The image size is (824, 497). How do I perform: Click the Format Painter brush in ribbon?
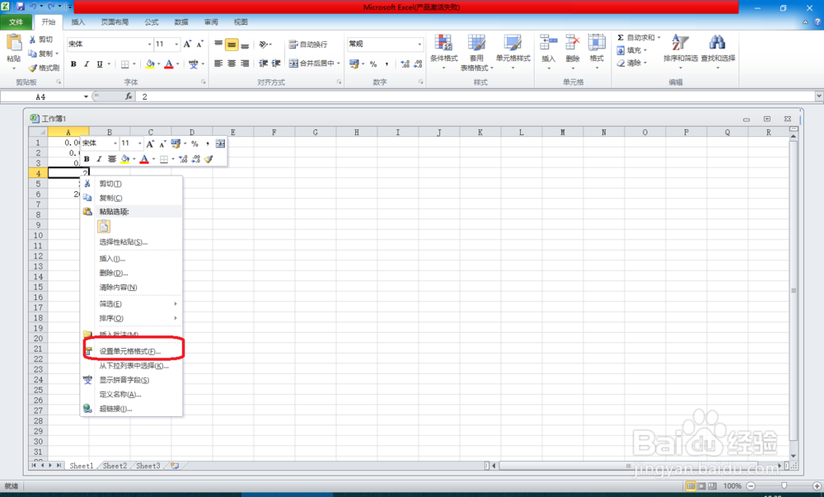pyautogui.click(x=33, y=68)
